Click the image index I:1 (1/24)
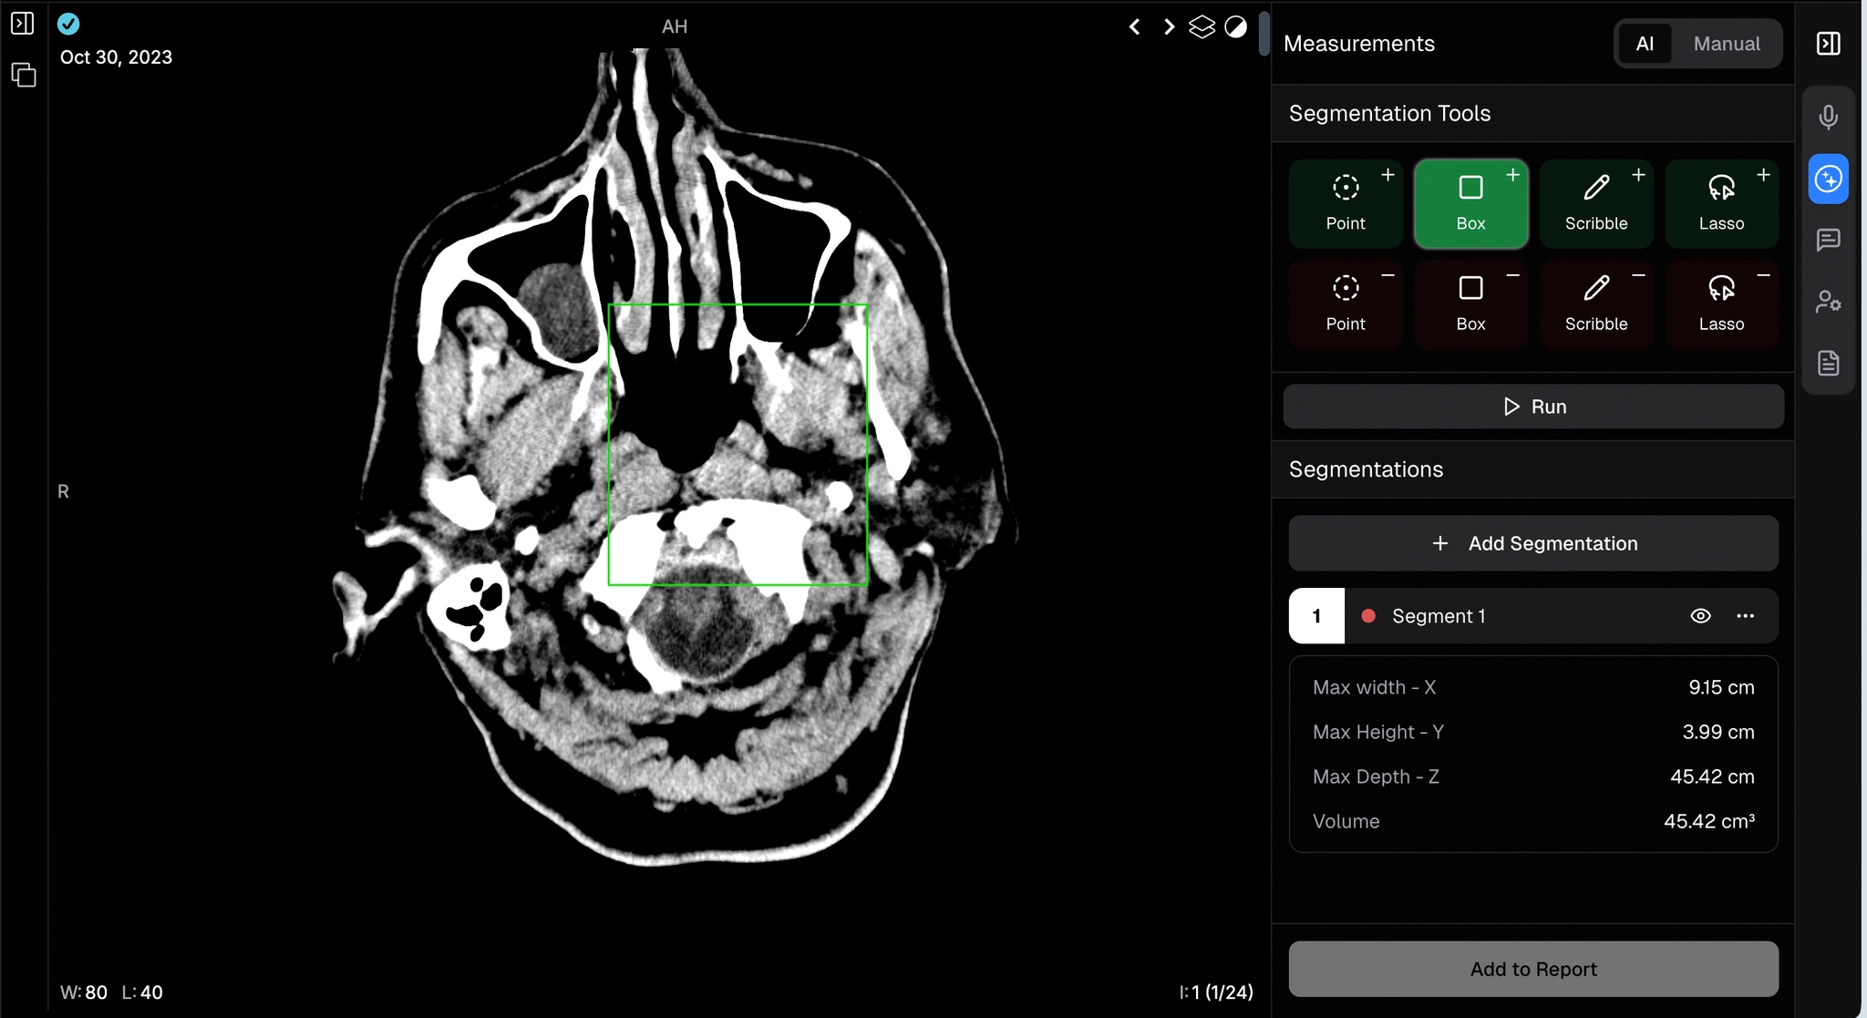This screenshot has width=1867, height=1018. point(1216,992)
